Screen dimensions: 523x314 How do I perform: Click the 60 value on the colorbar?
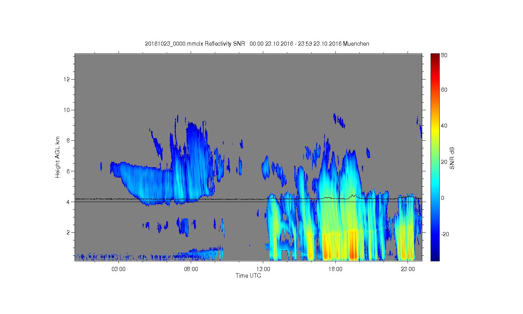(x=444, y=90)
